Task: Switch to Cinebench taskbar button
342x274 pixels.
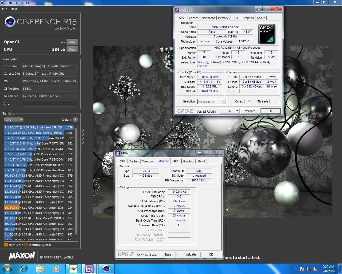Action: click(x=106, y=269)
